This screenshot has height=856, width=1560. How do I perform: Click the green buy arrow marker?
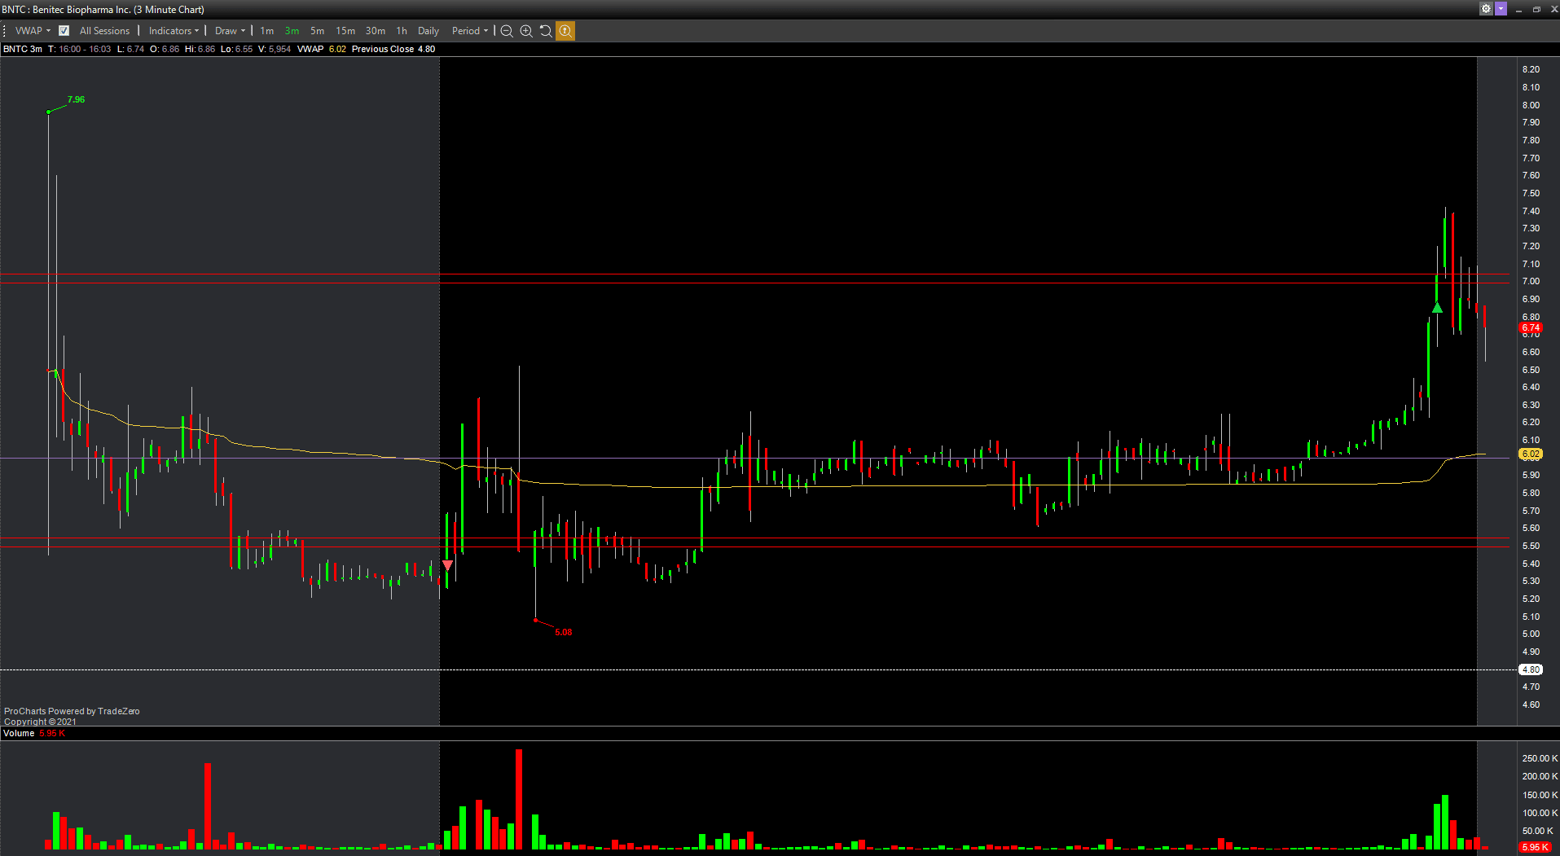[1437, 307]
